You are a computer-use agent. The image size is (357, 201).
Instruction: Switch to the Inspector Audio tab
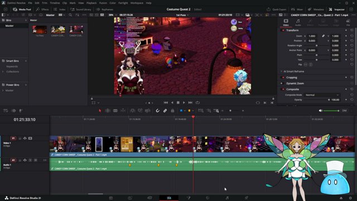pos(298,22)
